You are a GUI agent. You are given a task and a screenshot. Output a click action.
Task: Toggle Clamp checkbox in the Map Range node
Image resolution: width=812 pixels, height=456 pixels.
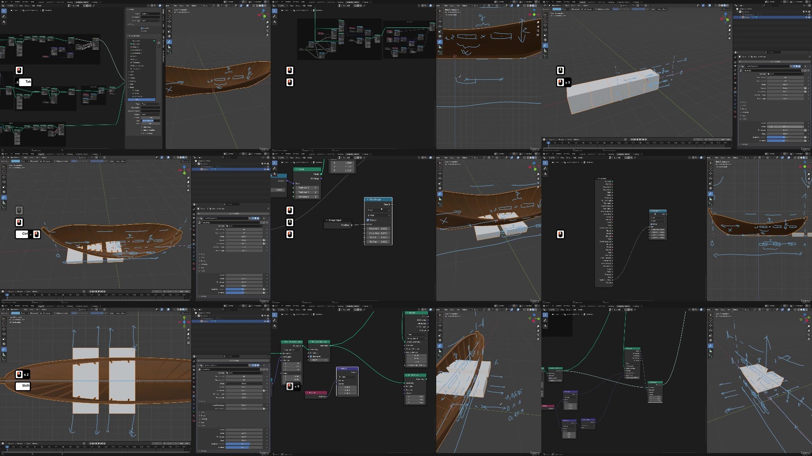click(368, 220)
